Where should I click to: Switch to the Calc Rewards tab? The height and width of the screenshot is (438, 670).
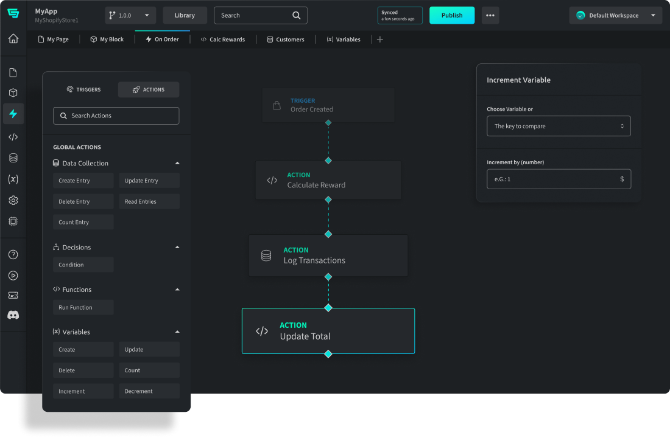point(222,40)
